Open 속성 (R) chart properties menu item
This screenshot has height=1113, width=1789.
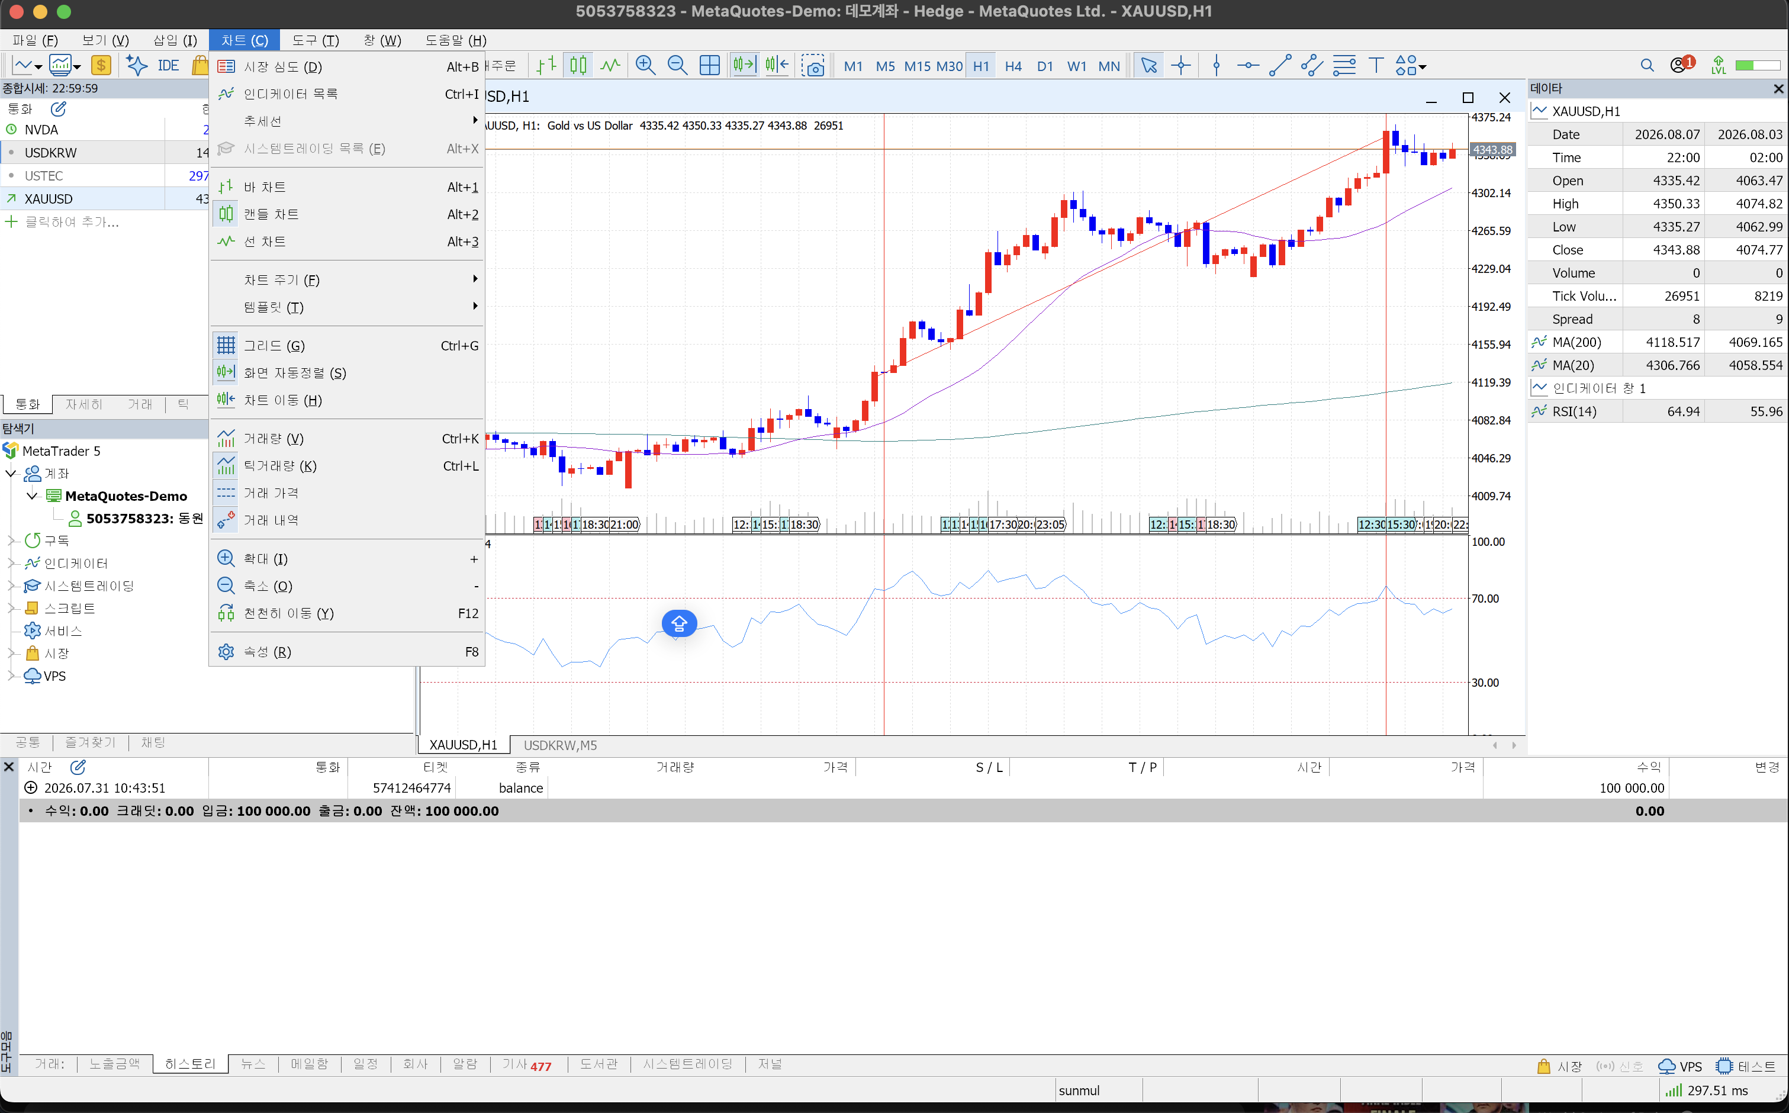click(x=347, y=651)
